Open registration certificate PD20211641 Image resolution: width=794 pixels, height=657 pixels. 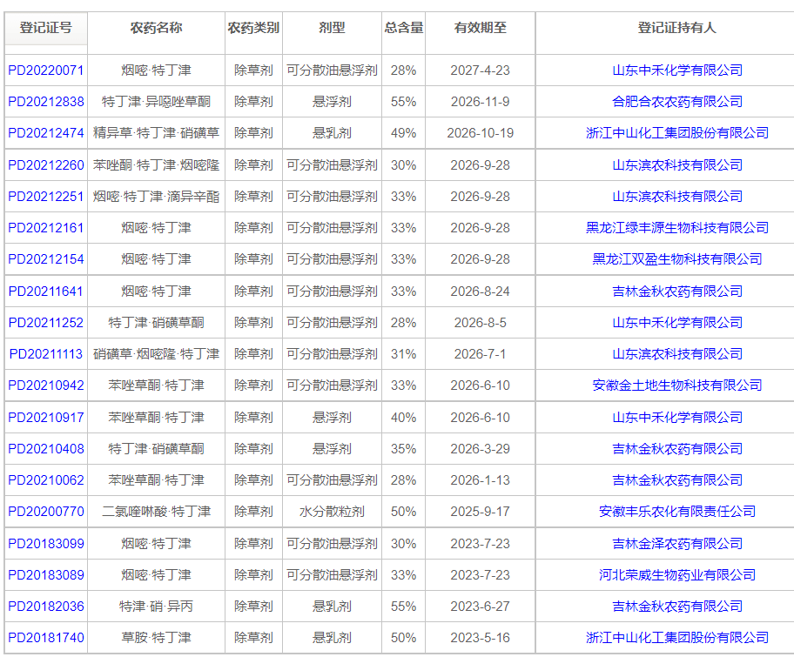pos(44,291)
